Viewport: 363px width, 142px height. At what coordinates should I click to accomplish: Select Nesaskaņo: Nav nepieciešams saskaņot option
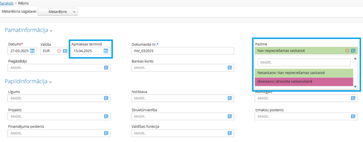304,73
